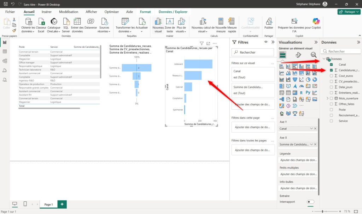Collapse the Filtres pane
362x214 pixels.
pos(273,42)
